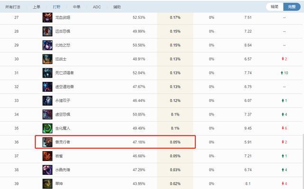
Task: Switch to the 上单 tab
Action: click(x=37, y=7)
